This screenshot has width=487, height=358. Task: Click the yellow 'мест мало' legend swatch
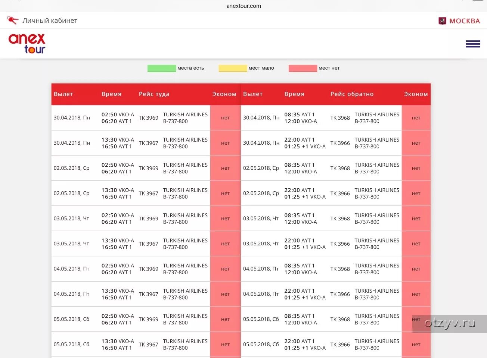pos(233,68)
